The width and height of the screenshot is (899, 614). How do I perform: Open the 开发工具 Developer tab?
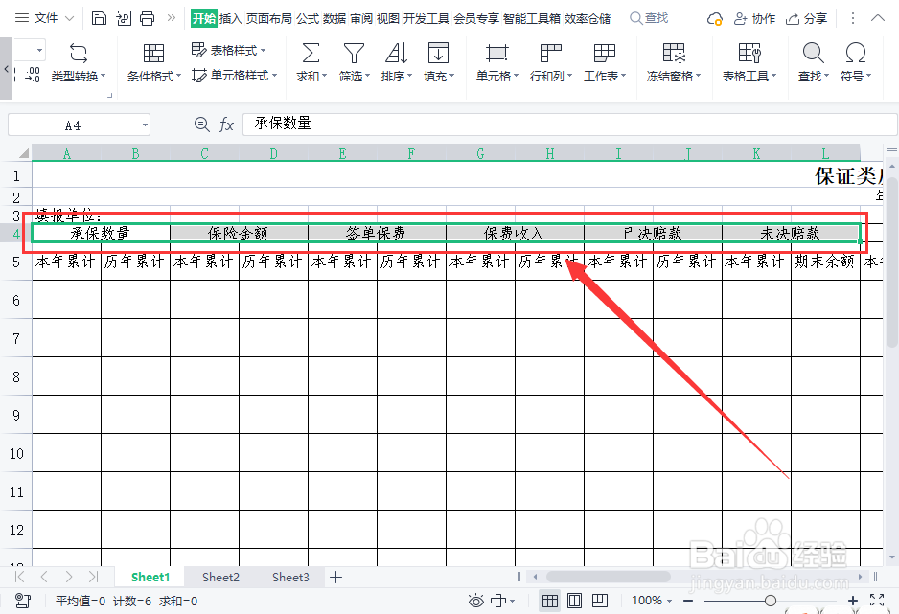[x=426, y=19]
